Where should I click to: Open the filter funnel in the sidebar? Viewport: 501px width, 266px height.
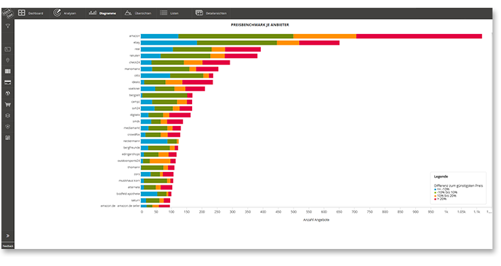(x=8, y=26)
